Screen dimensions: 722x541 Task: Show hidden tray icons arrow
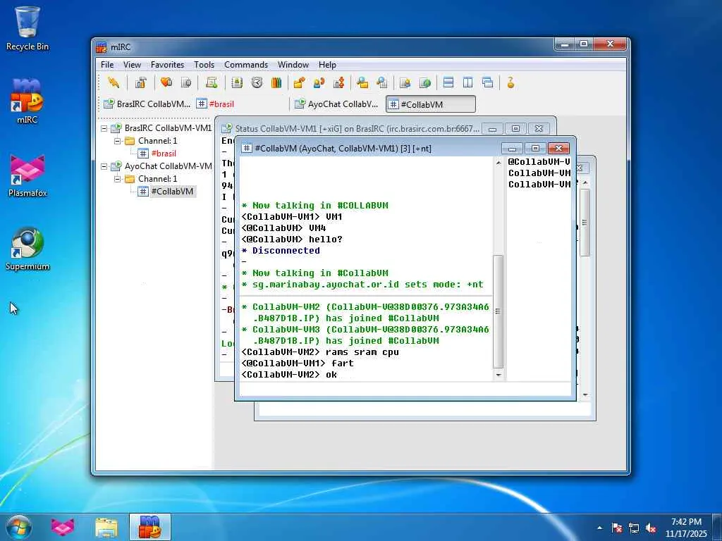click(x=599, y=528)
